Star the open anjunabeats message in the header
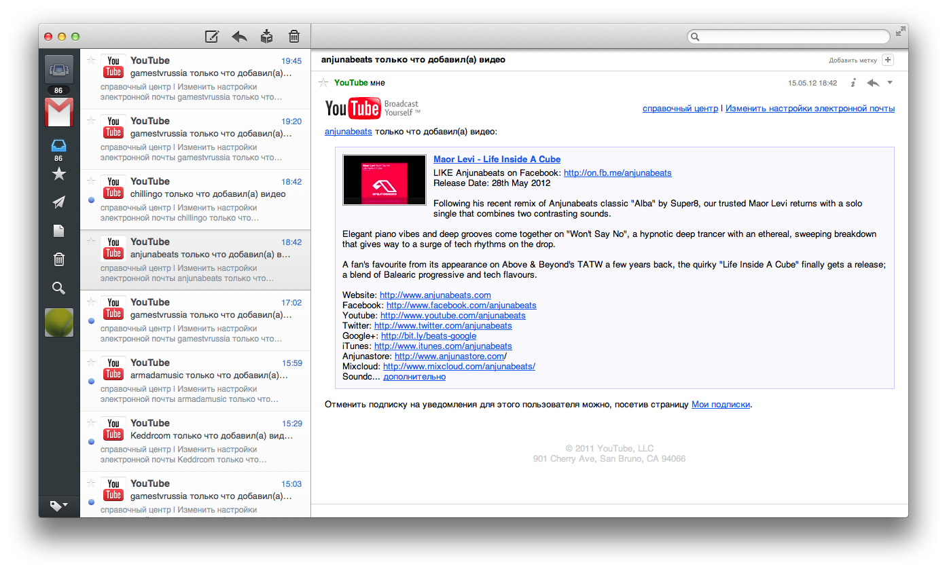This screenshot has width=947, height=571. tap(323, 83)
